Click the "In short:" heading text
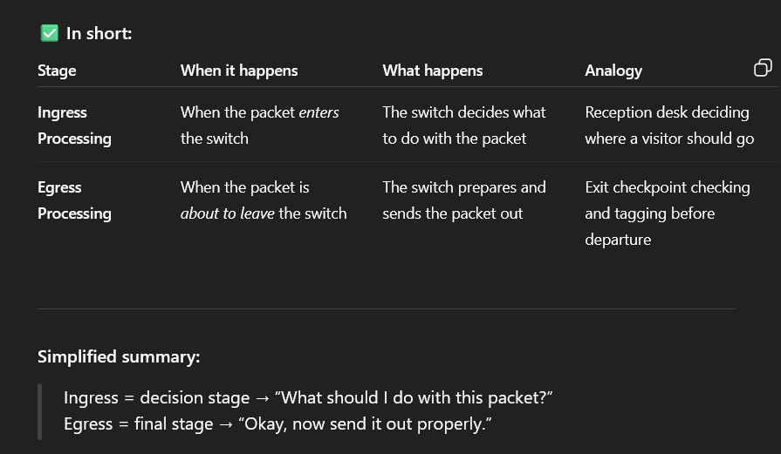Viewport: 781px width, 454px height. click(99, 34)
